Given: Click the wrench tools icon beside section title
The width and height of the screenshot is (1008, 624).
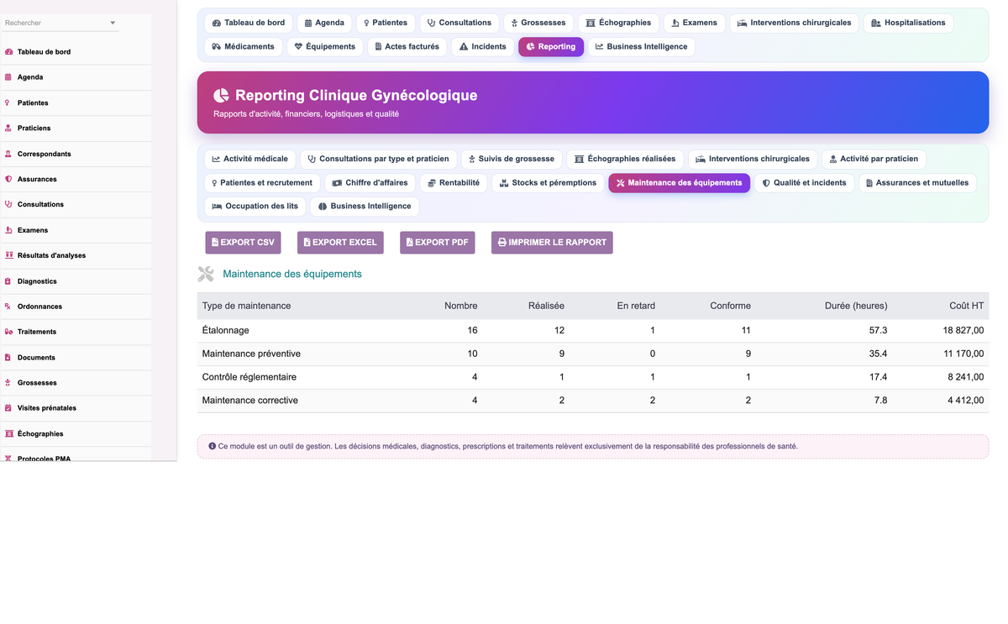Looking at the screenshot, I should point(206,274).
